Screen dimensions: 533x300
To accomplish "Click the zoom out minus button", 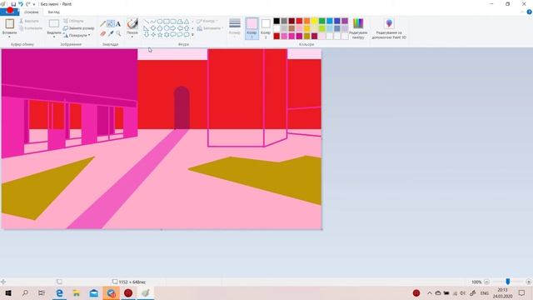I will 486,282.
